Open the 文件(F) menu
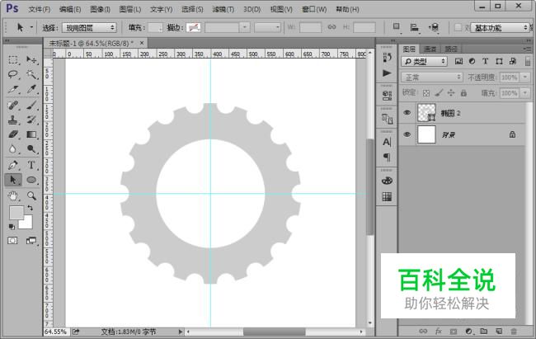 click(40, 9)
